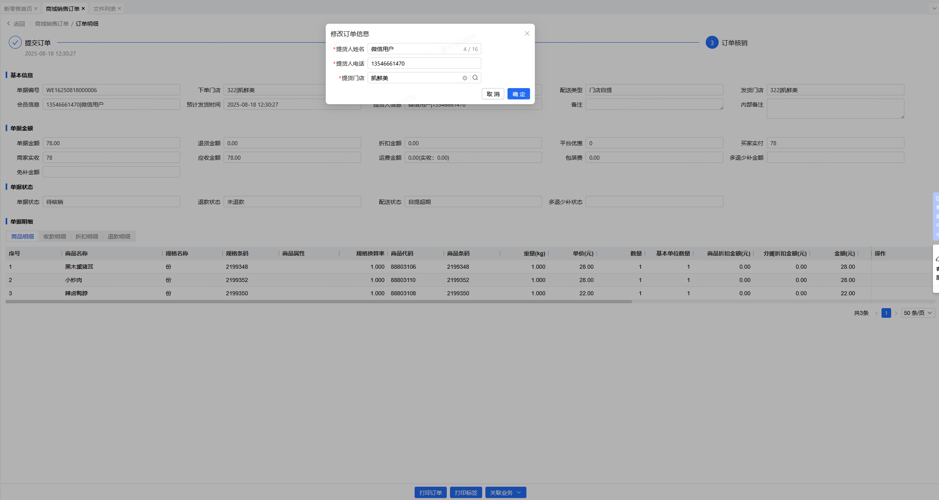This screenshot has height=500, width=939.
Task: Click the horizontal scrollbar under the table
Action: pyautogui.click(x=318, y=301)
